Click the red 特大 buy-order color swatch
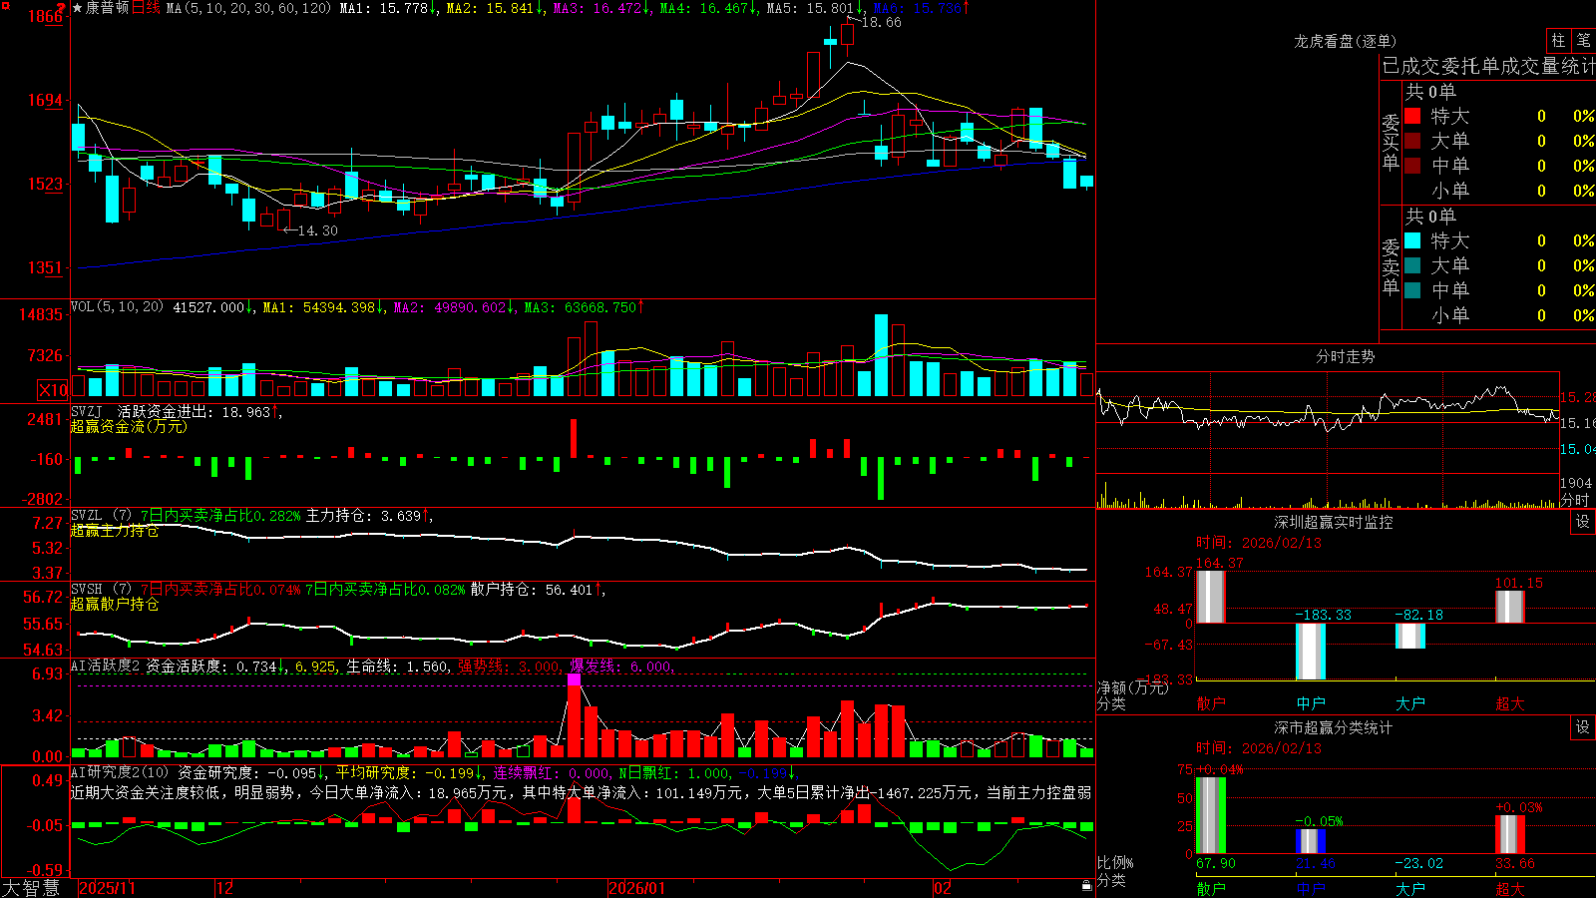This screenshot has width=1596, height=898. pyautogui.click(x=1412, y=116)
